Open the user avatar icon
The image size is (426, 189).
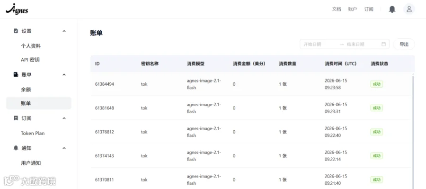tap(409, 9)
